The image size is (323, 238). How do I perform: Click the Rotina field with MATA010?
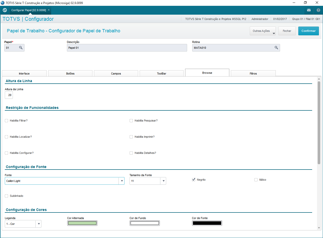point(236,48)
